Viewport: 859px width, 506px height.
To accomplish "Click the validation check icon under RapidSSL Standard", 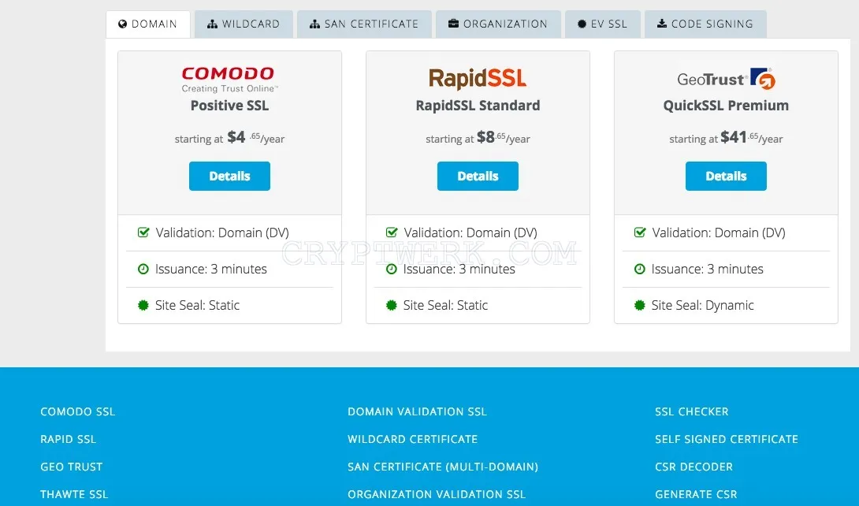I will coord(392,233).
